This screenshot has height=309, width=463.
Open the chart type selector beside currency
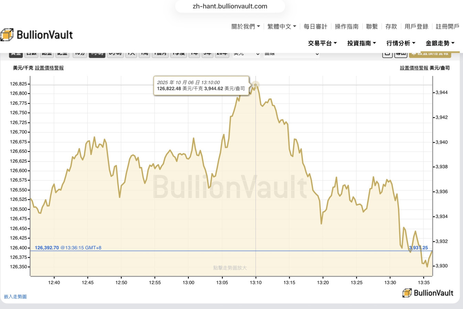[292, 54]
